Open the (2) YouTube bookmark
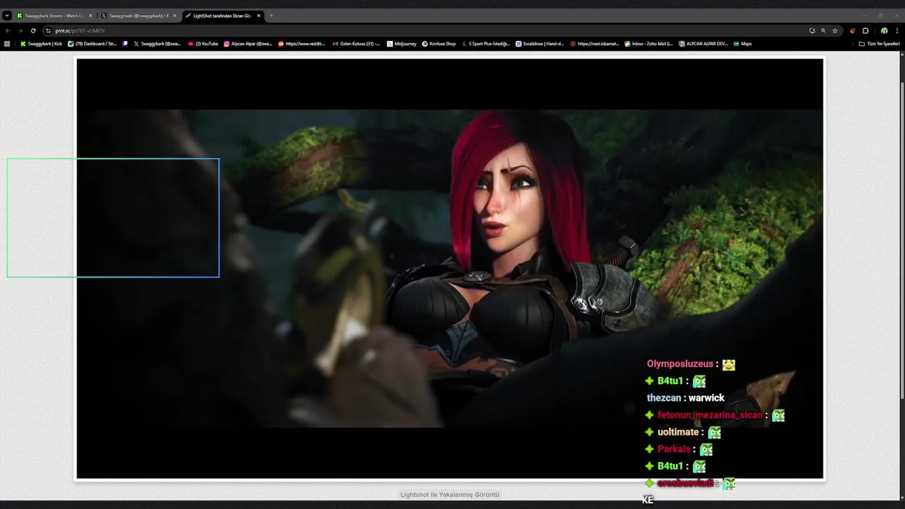Image resolution: width=905 pixels, height=509 pixels. pos(203,44)
